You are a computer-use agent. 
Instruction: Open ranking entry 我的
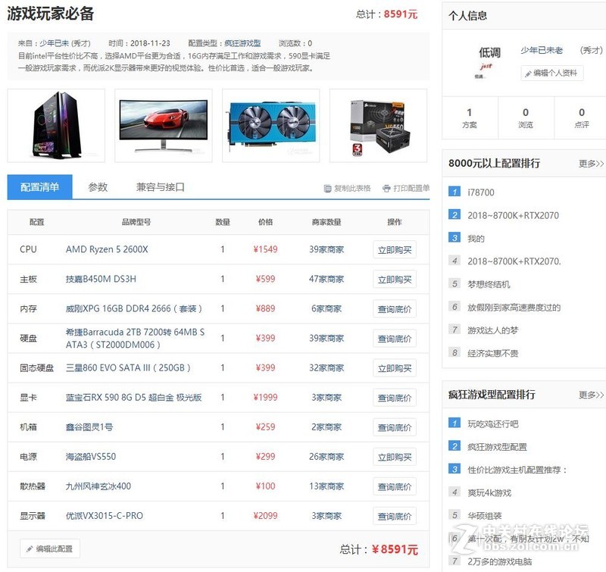point(476,239)
